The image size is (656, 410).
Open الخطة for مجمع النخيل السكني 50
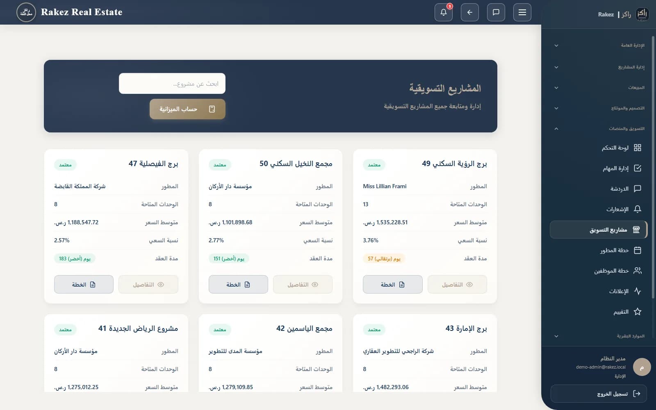coord(238,285)
